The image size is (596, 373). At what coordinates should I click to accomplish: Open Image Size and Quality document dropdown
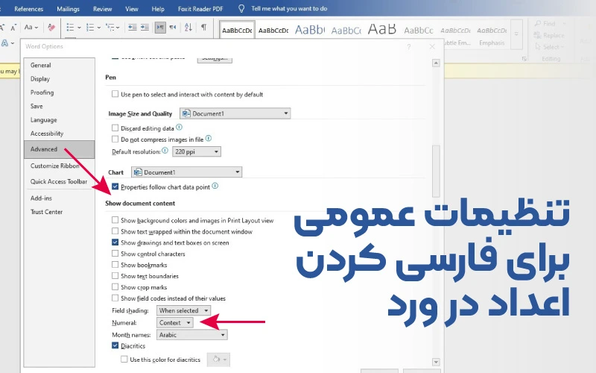click(x=235, y=113)
